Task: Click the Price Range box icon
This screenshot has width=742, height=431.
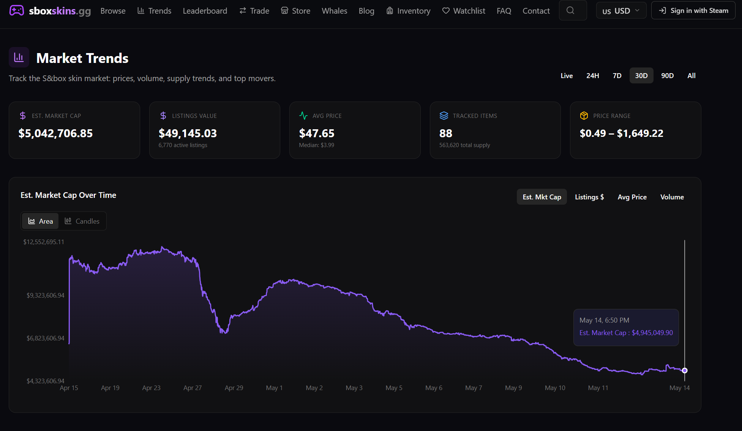Action: [584, 116]
